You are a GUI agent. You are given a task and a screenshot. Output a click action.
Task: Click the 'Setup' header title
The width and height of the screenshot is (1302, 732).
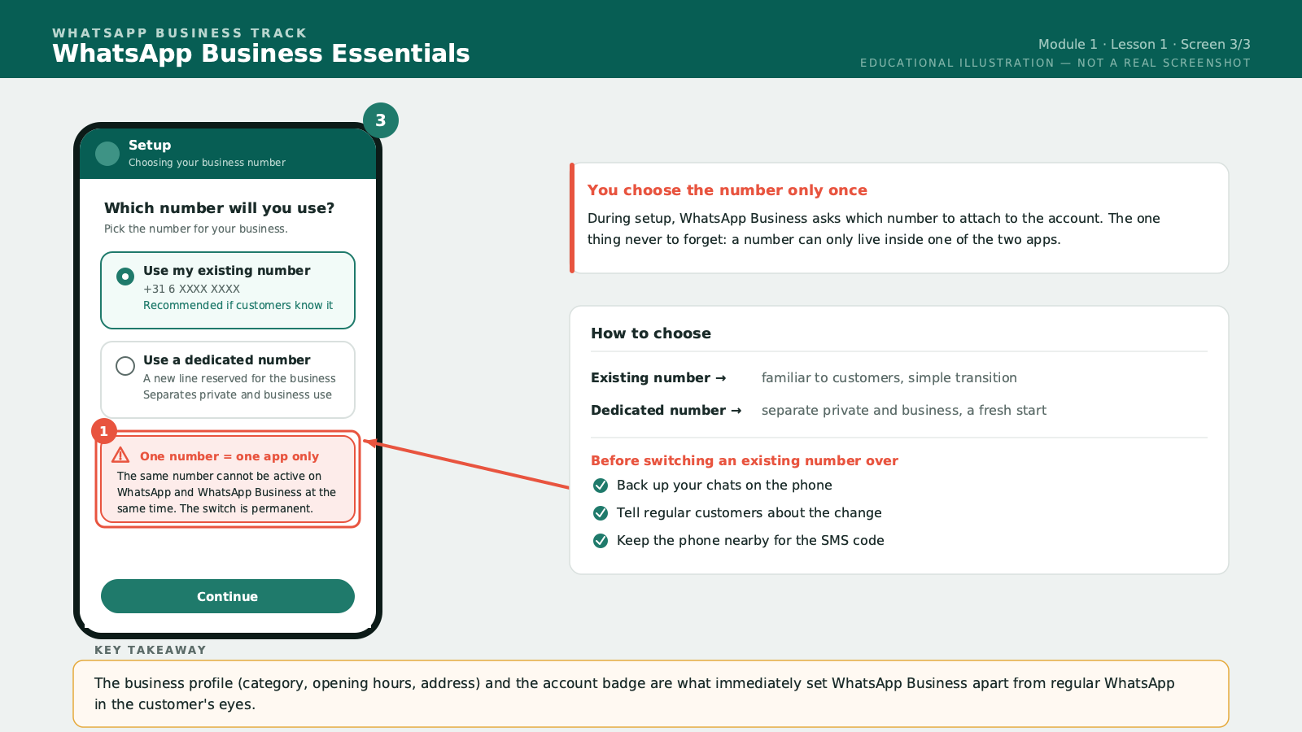point(150,145)
